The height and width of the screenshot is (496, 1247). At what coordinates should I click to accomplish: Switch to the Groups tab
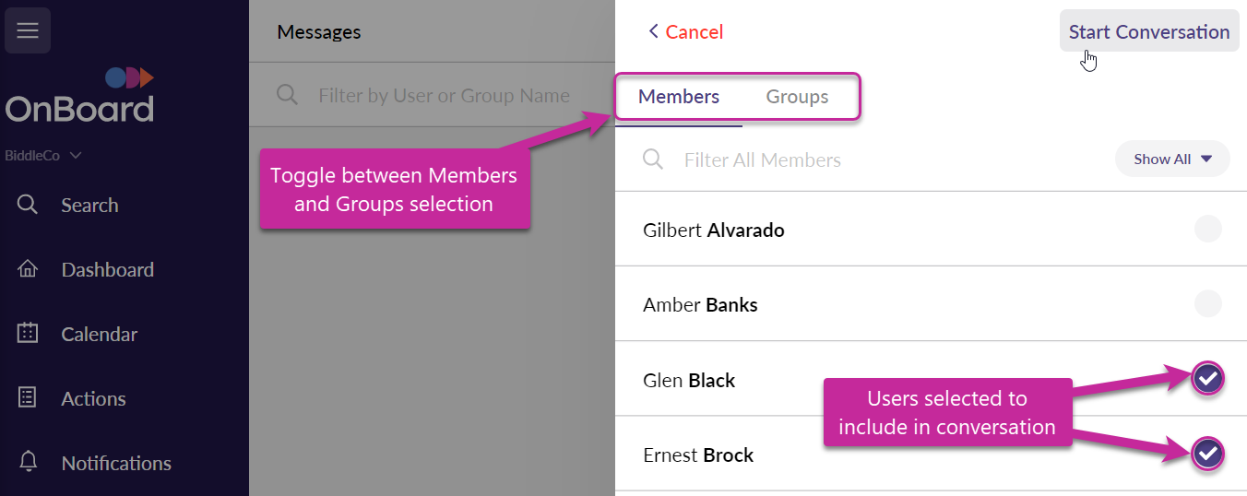click(797, 97)
